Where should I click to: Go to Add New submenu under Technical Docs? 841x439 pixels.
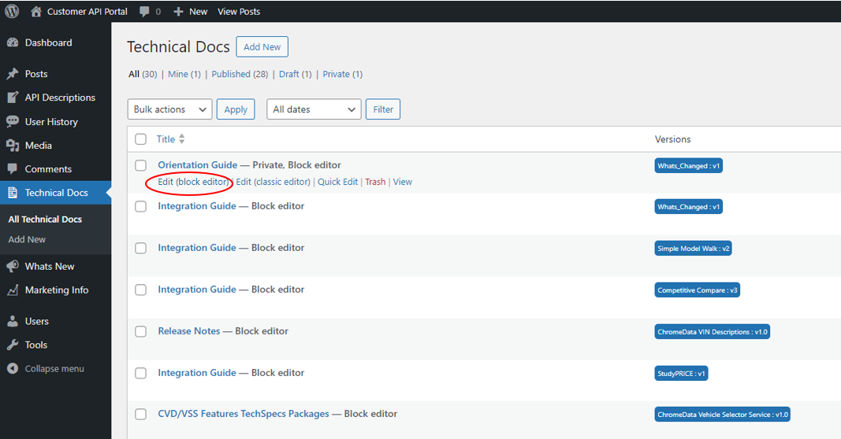[27, 239]
